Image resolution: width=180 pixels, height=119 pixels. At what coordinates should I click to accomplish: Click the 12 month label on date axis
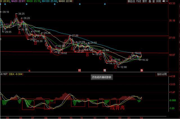(95, 118)
